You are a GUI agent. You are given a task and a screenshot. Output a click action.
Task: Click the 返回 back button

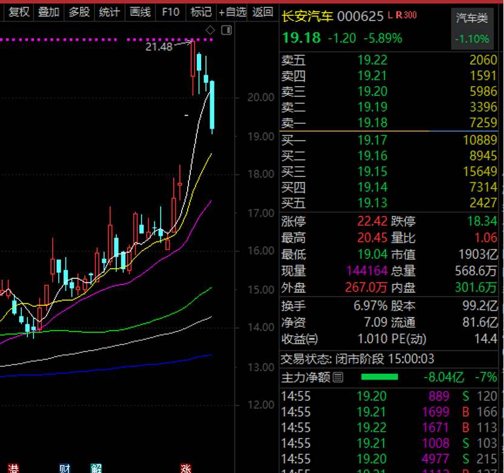coord(263,12)
